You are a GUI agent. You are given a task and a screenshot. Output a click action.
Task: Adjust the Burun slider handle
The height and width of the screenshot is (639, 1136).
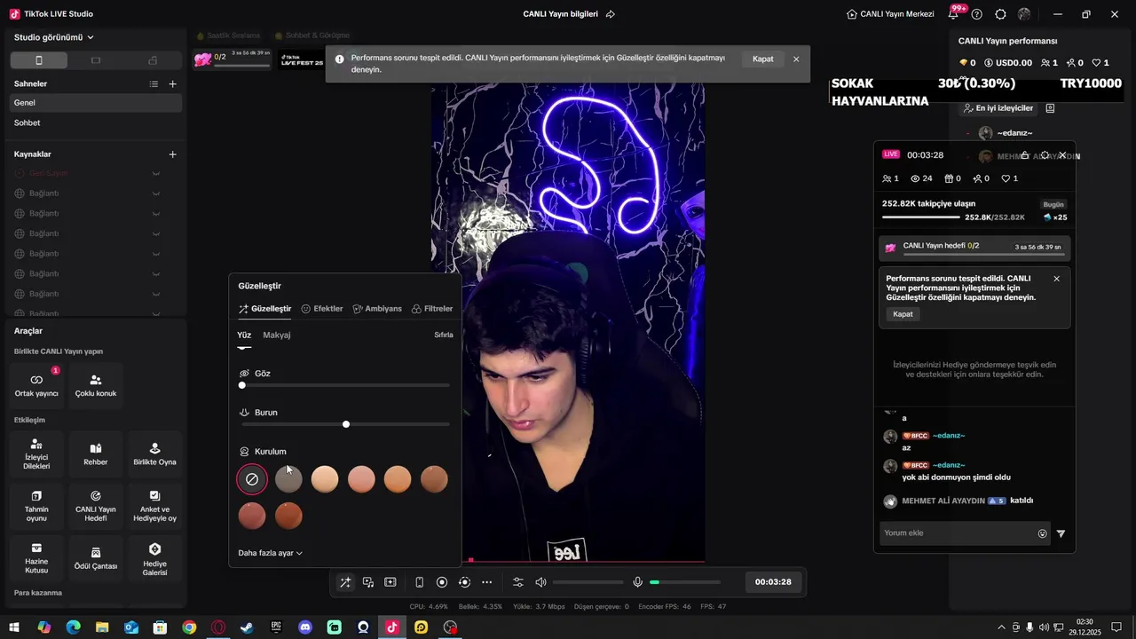[346, 424]
